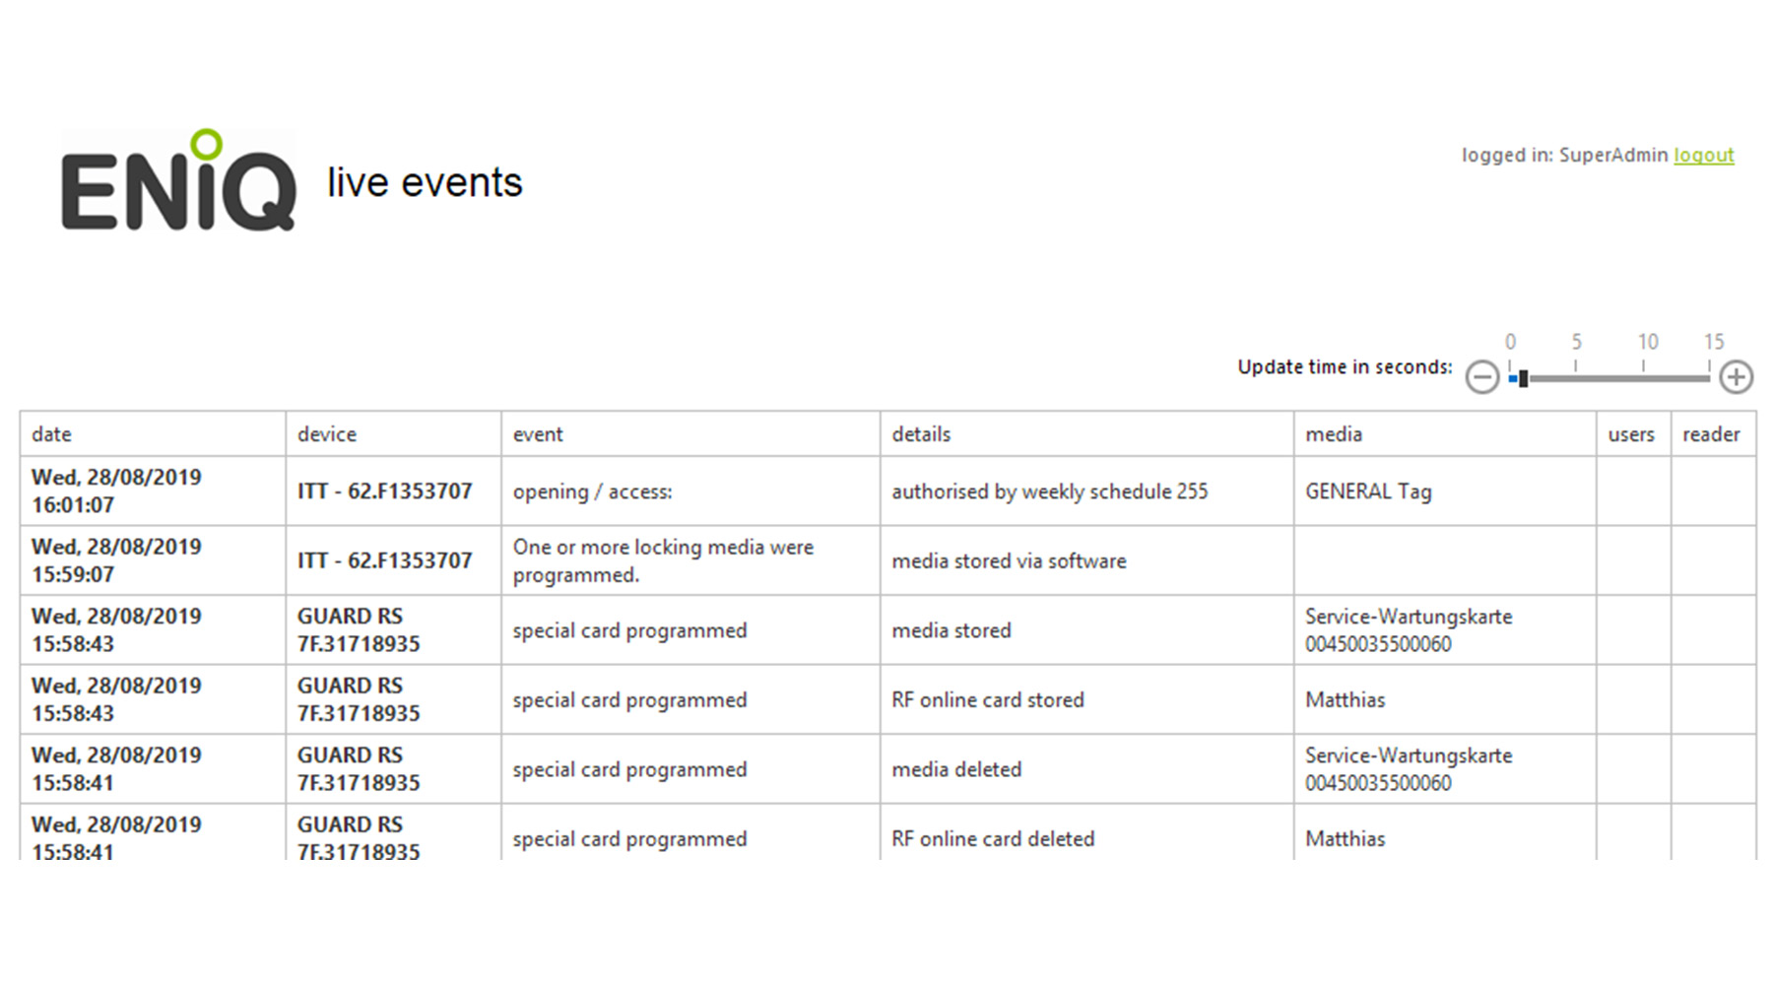
Task: Click the 'RF online card stored' details cell
Action: 988,700
